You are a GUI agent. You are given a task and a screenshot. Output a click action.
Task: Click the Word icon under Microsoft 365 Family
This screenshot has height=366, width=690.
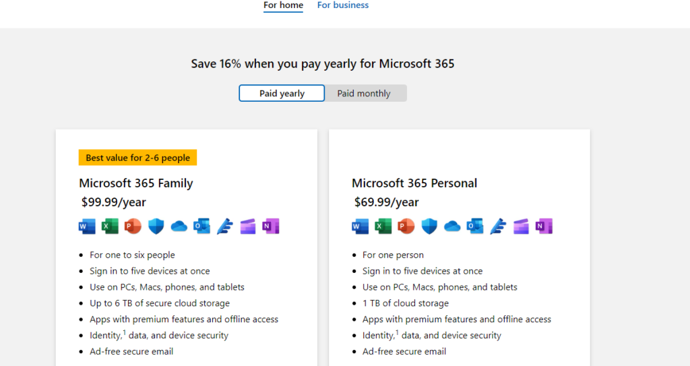point(87,226)
